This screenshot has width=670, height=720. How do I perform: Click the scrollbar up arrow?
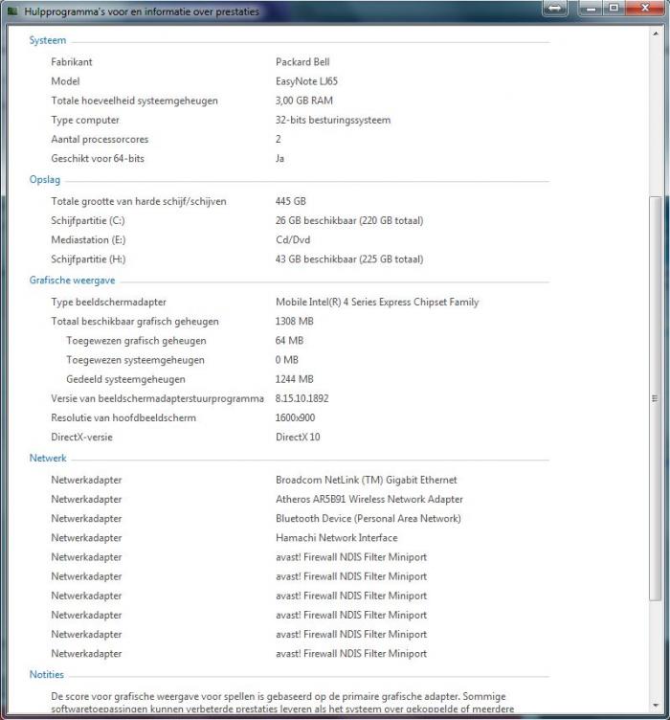pos(656,34)
